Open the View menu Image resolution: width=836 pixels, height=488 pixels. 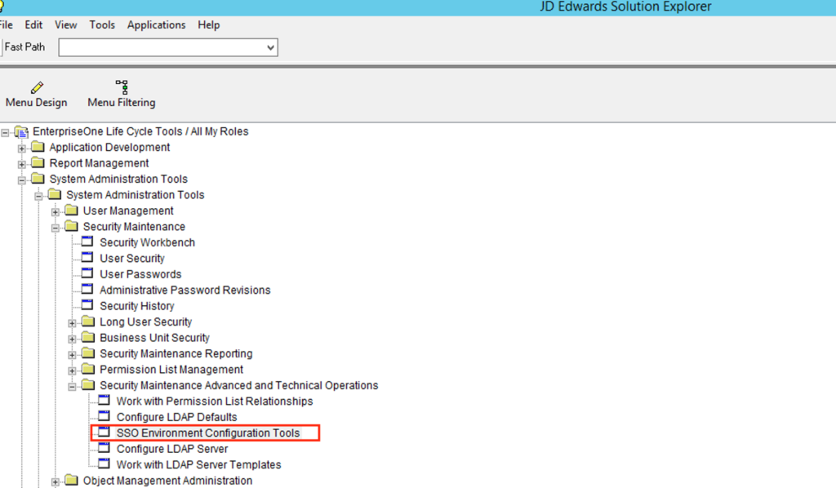click(65, 24)
